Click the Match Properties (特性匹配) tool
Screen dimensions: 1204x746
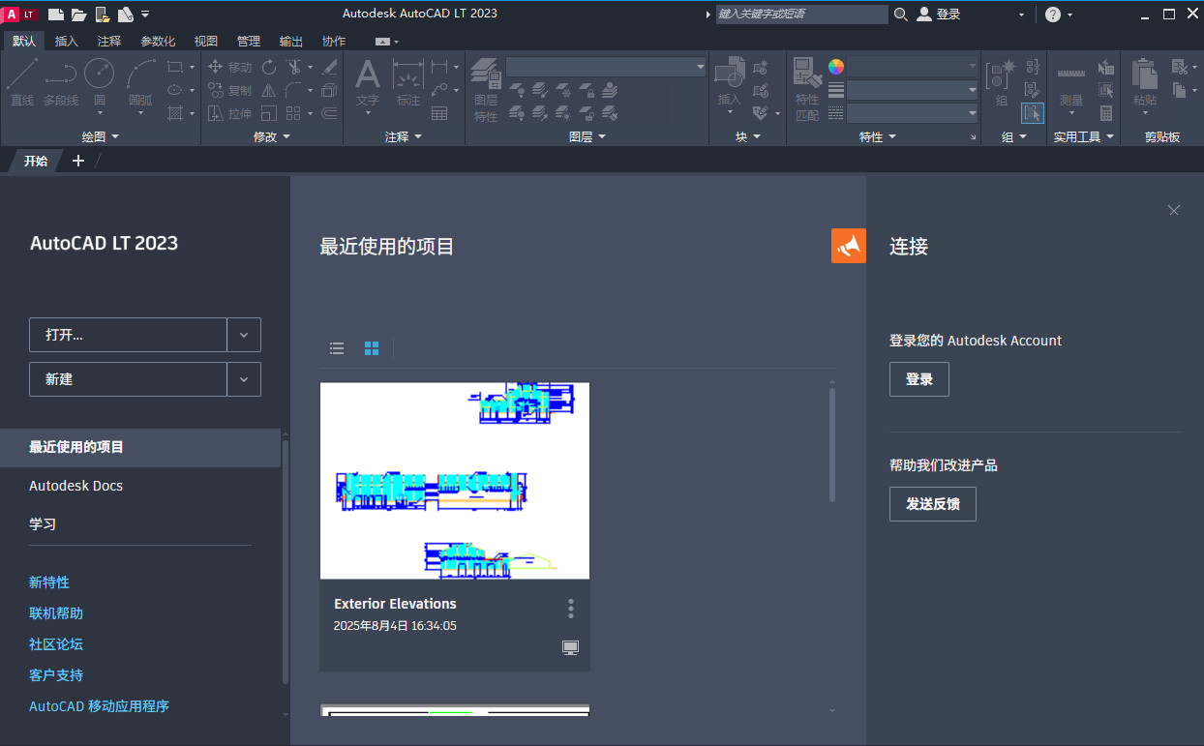coord(809,87)
